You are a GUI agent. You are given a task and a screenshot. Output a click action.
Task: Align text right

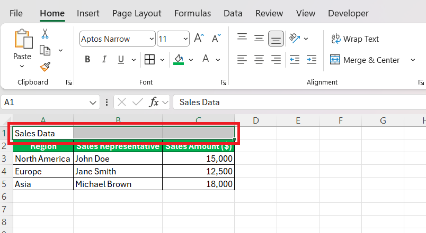tap(276, 59)
